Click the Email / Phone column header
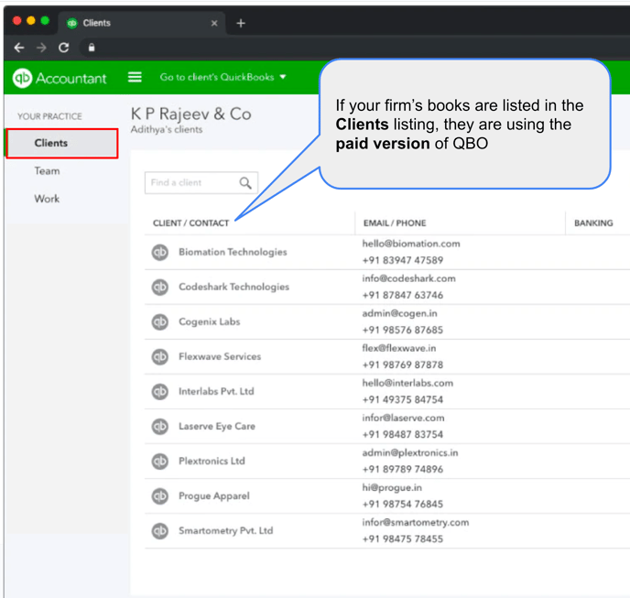The image size is (630, 598). click(x=395, y=223)
